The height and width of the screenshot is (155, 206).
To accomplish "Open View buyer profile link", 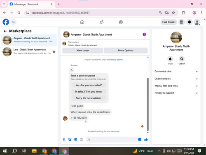I will [x=115, y=60].
